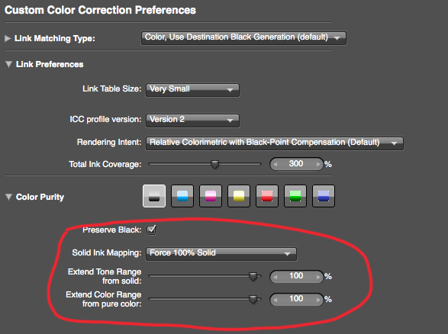448x334 pixels.
Task: Select the Blue color purity icon
Action: [324, 196]
